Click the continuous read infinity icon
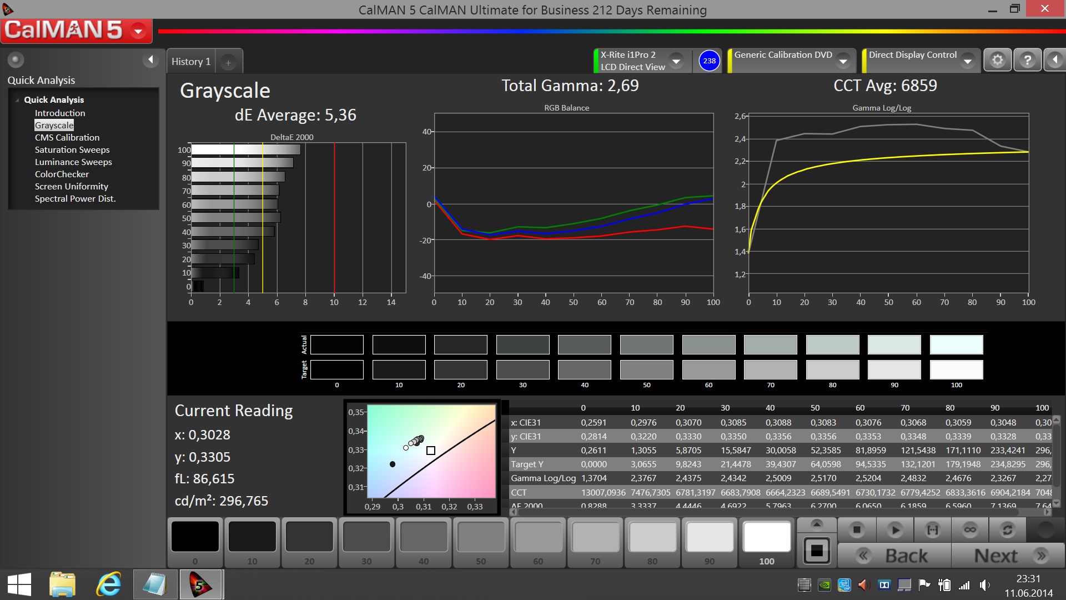The width and height of the screenshot is (1066, 600). pos(970,530)
